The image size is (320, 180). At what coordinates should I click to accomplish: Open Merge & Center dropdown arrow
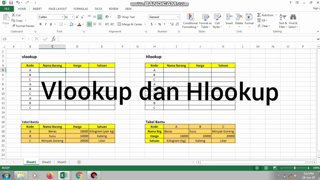[x=145, y=24]
